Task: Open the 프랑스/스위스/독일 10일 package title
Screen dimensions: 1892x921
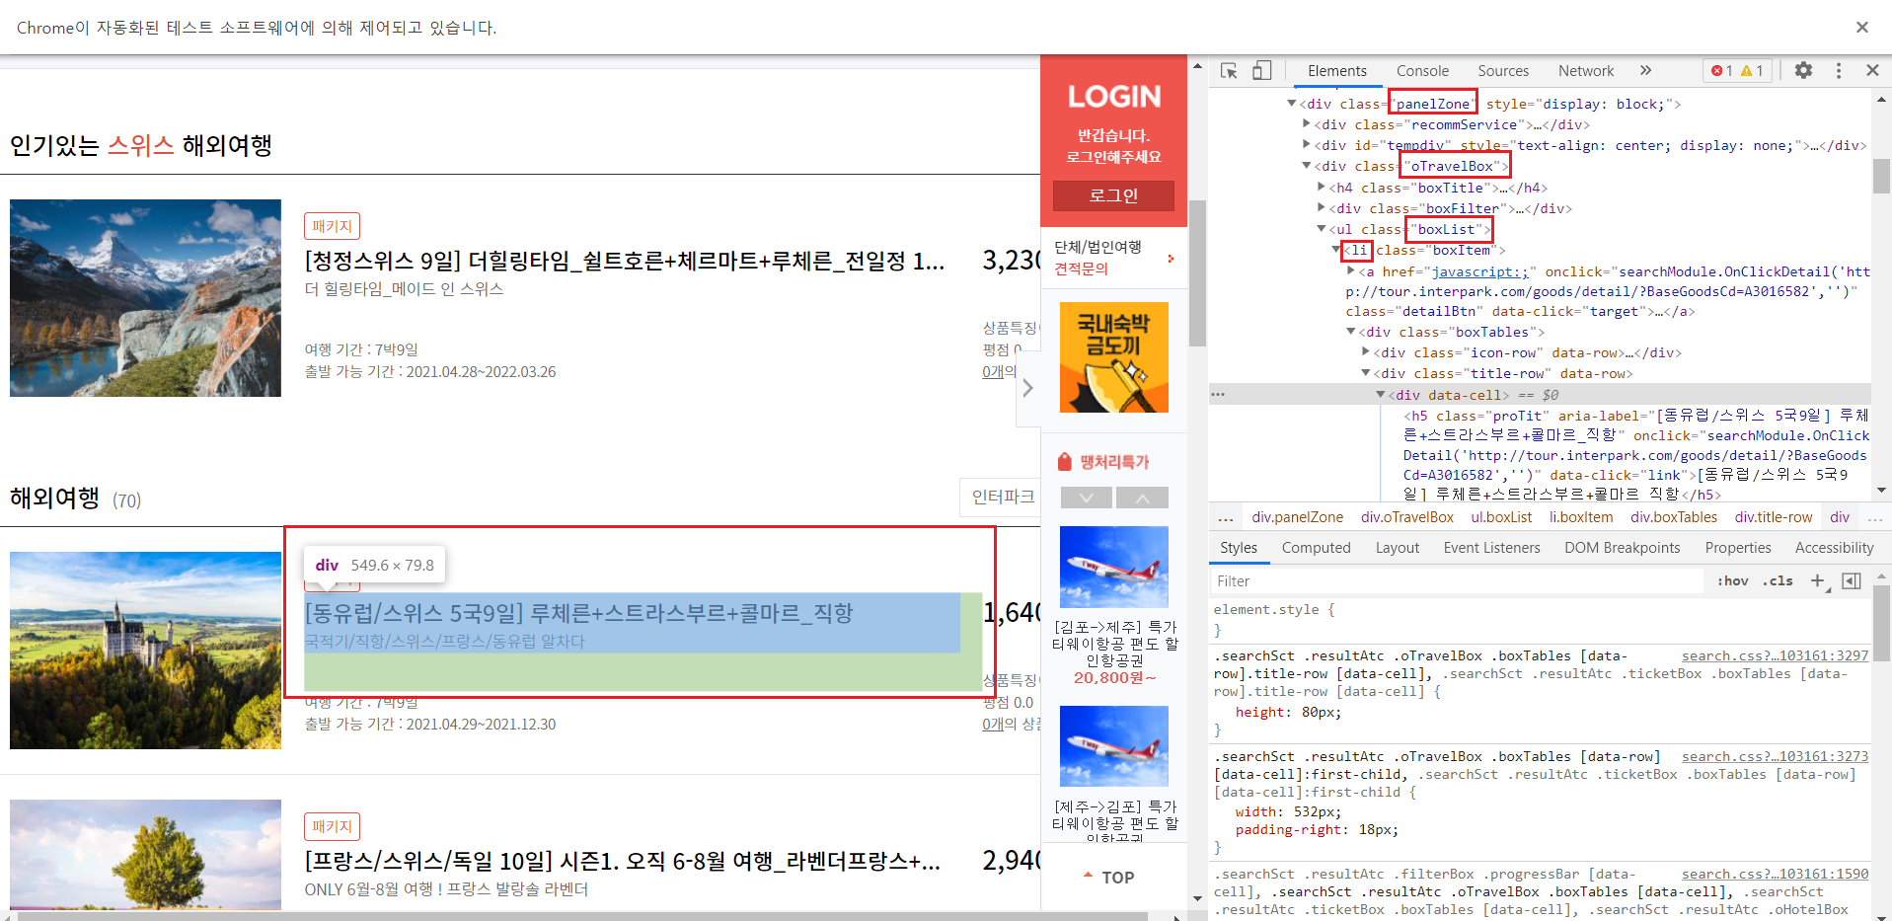Action: coord(623,861)
